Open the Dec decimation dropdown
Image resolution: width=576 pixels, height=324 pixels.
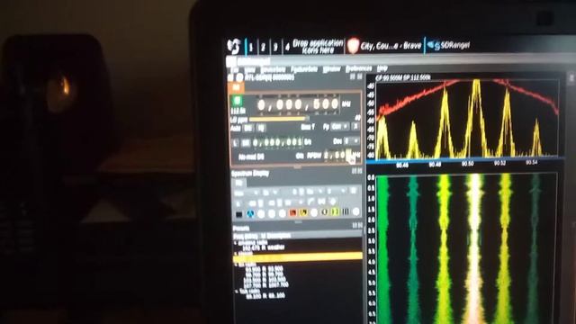(x=351, y=141)
